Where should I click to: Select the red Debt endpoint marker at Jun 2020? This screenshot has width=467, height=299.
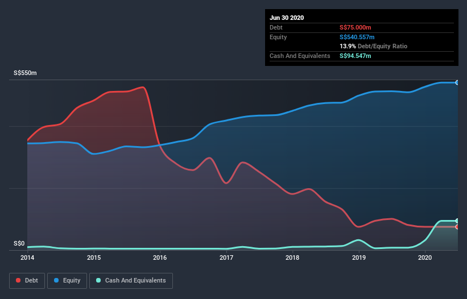(457, 227)
